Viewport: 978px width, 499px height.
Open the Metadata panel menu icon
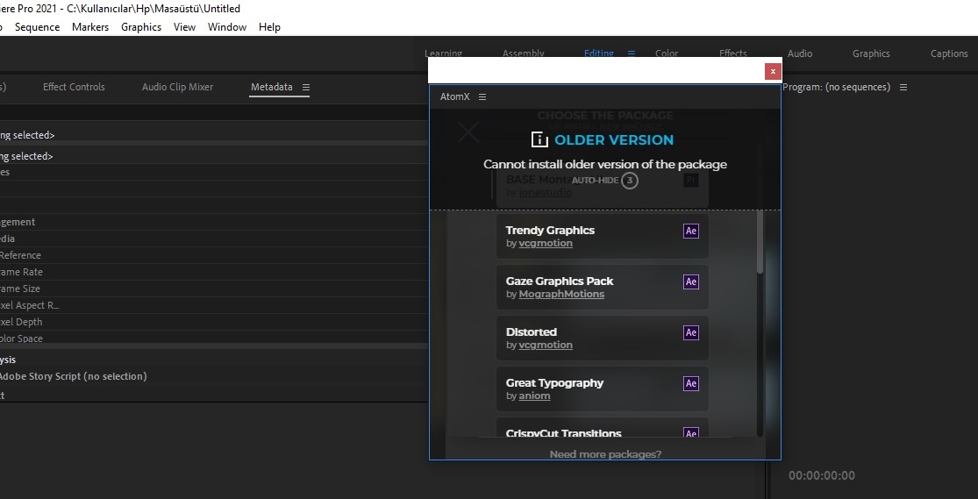[306, 88]
